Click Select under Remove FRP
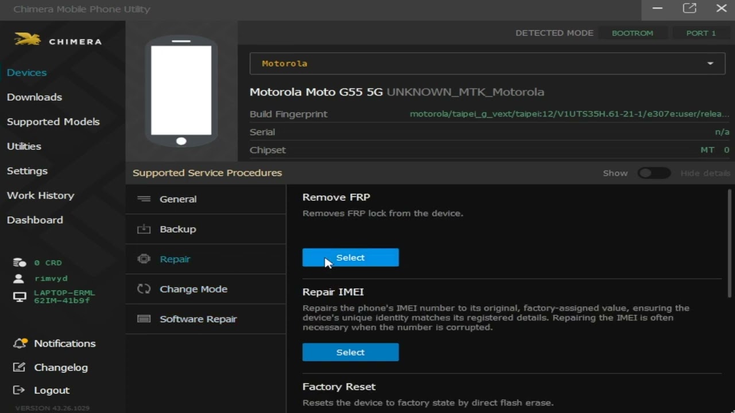Viewport: 735px width, 413px height. 350,258
